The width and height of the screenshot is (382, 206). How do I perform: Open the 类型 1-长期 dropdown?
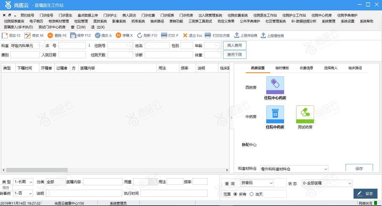click(23, 182)
